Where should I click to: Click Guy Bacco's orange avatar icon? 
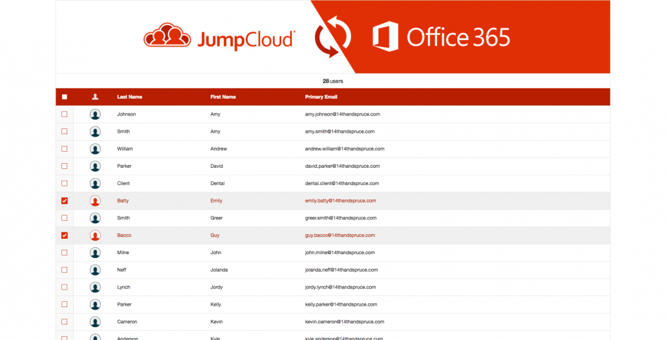click(x=95, y=235)
